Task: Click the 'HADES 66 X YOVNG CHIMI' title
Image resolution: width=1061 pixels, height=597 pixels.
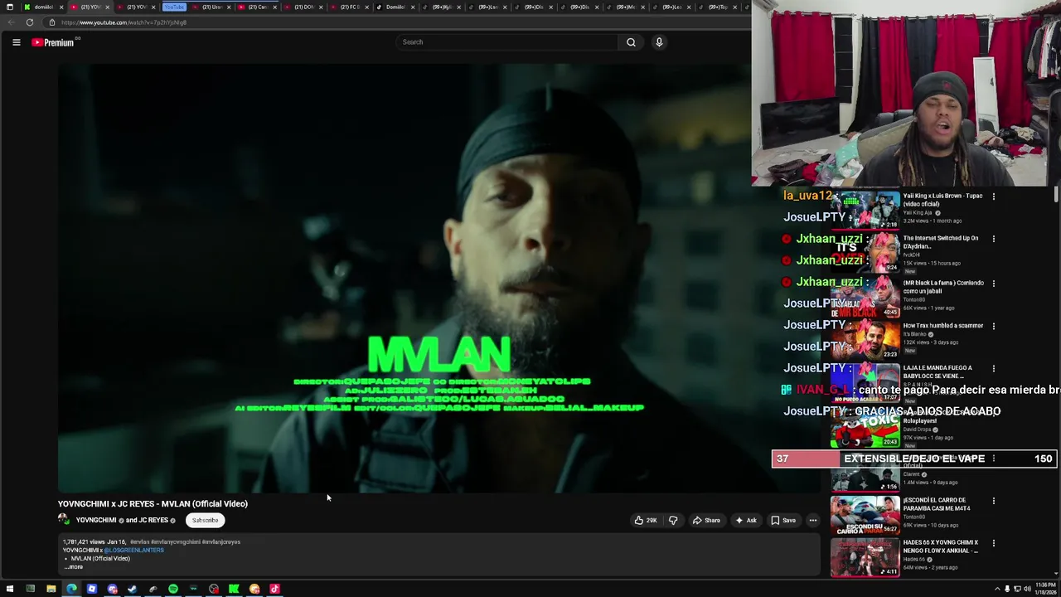Action: 942,546
